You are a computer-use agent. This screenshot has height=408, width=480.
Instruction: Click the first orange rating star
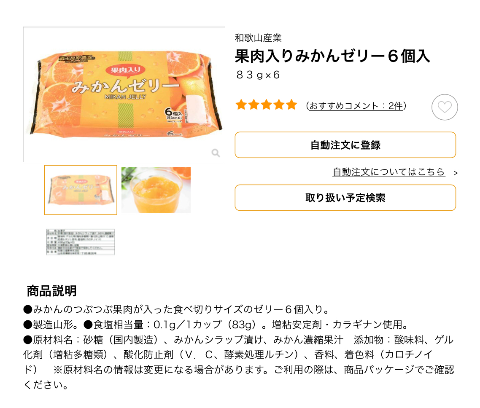coord(241,105)
